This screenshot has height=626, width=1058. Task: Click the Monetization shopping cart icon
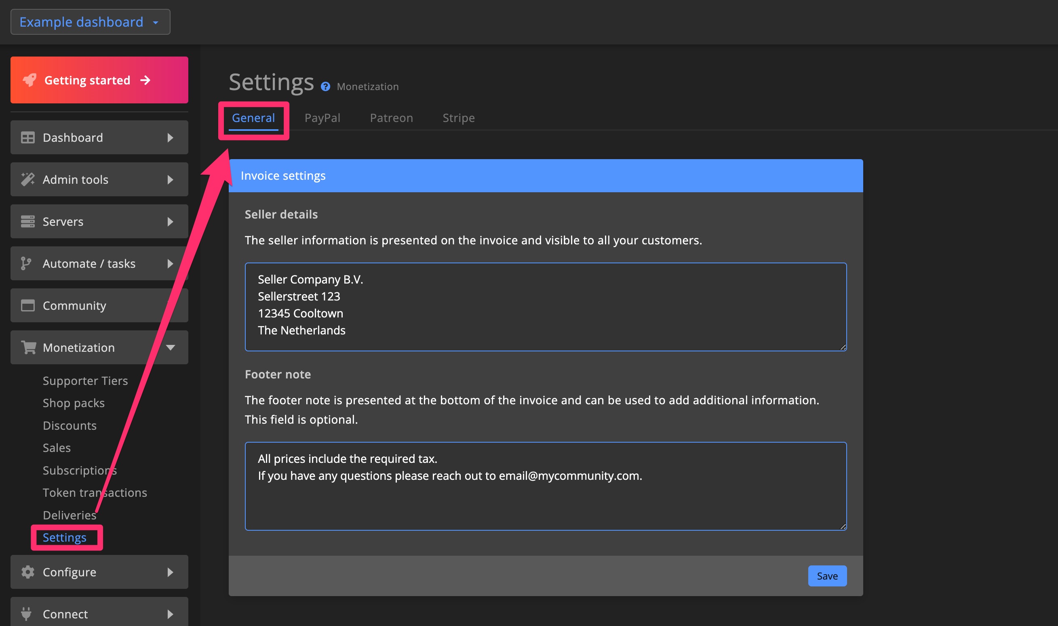[28, 347]
